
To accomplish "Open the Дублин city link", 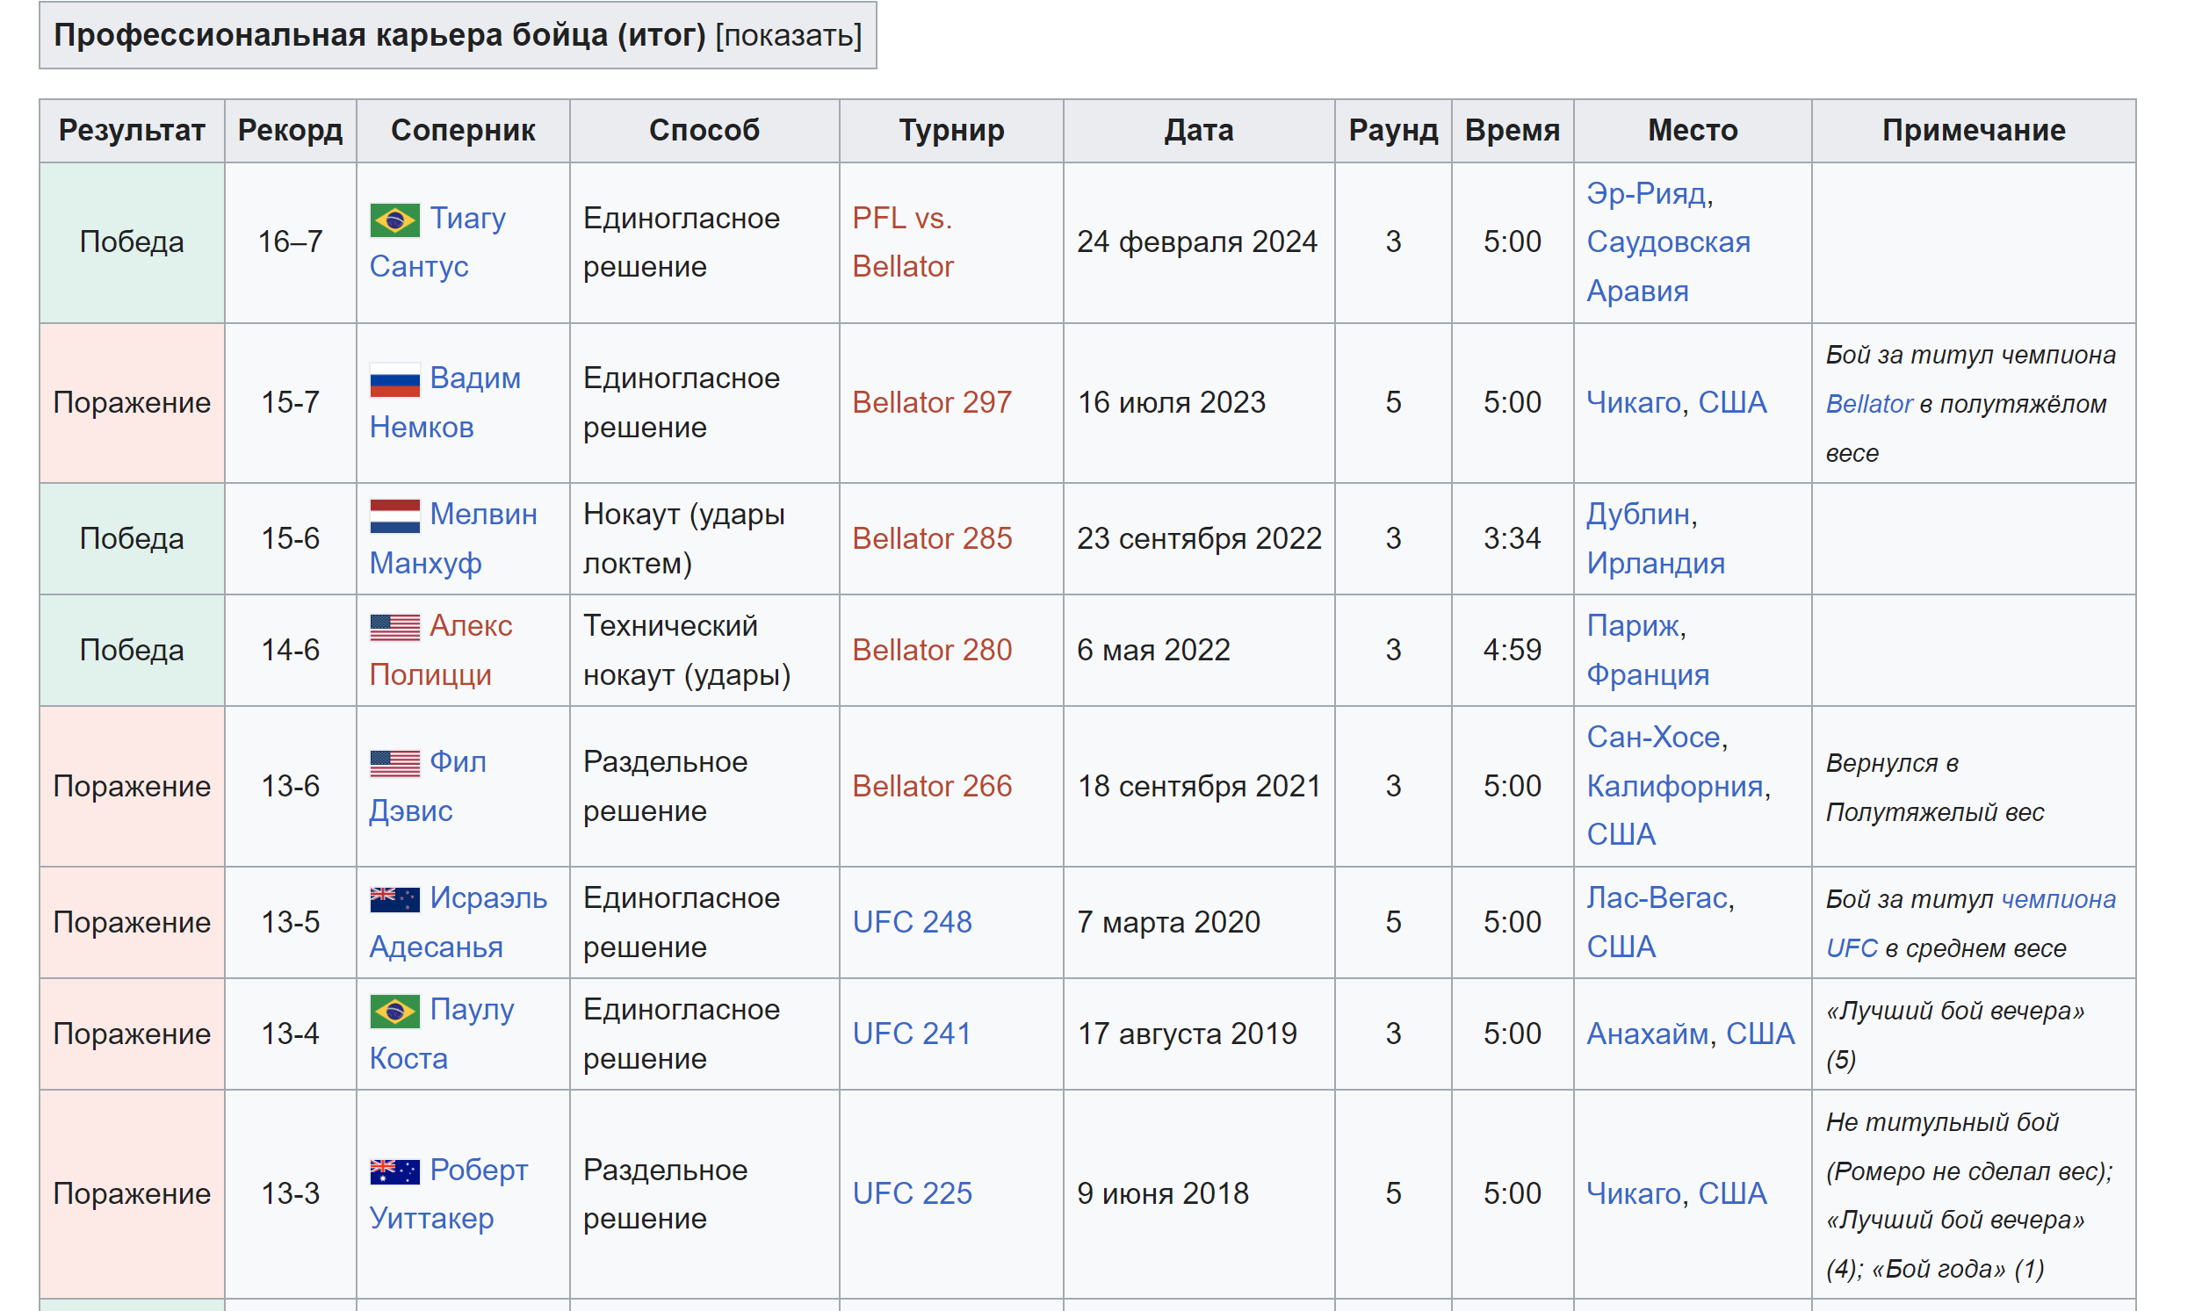I will 1637,515.
